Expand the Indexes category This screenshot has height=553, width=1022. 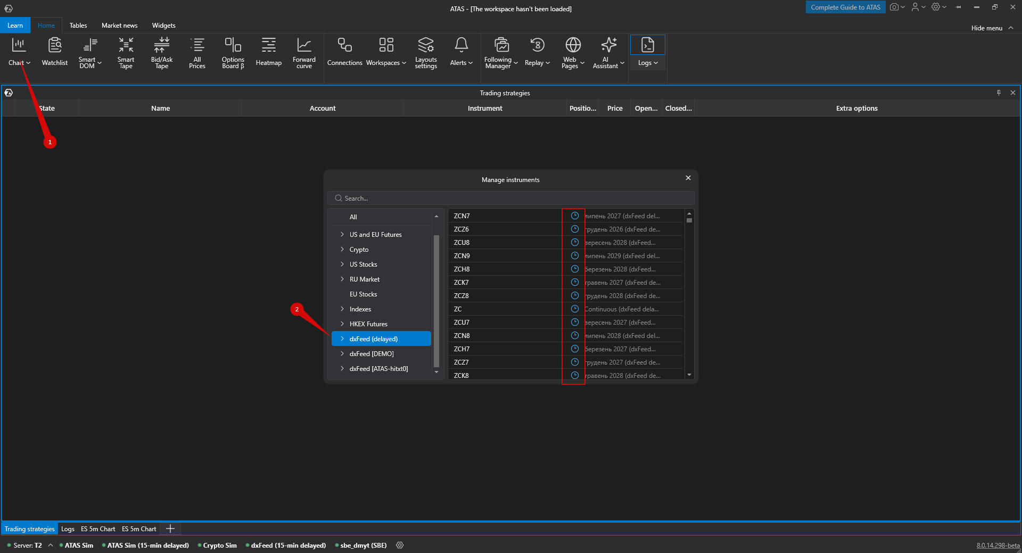pyautogui.click(x=342, y=309)
